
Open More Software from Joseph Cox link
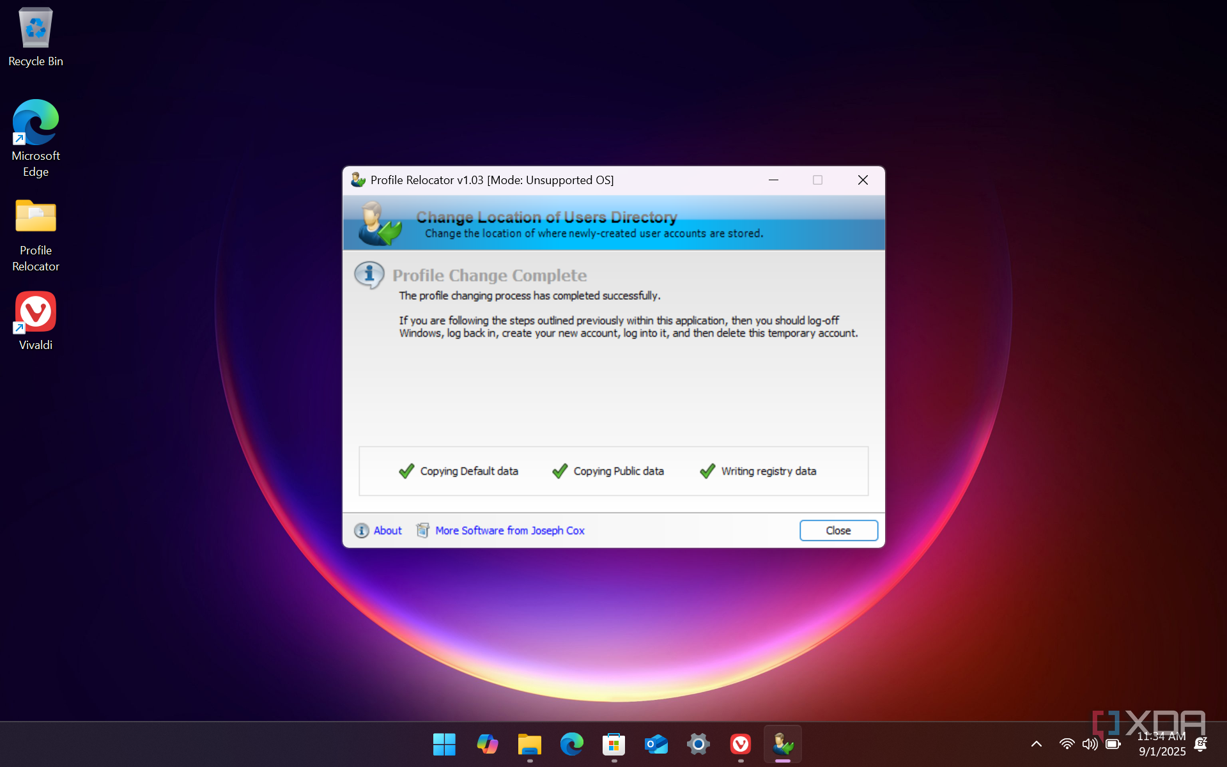(x=510, y=531)
